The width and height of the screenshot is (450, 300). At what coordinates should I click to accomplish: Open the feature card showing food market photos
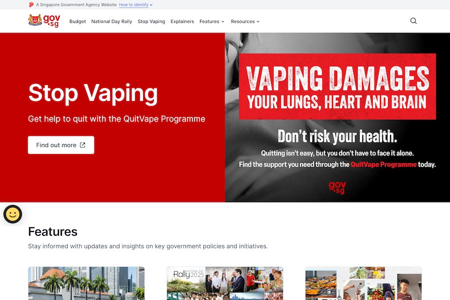click(x=363, y=283)
